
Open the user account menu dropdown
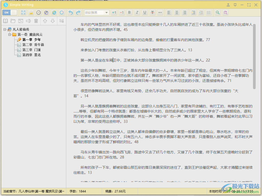228,5
